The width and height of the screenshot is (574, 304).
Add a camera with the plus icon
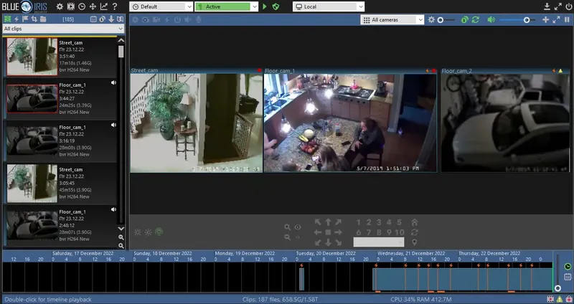tap(545, 20)
